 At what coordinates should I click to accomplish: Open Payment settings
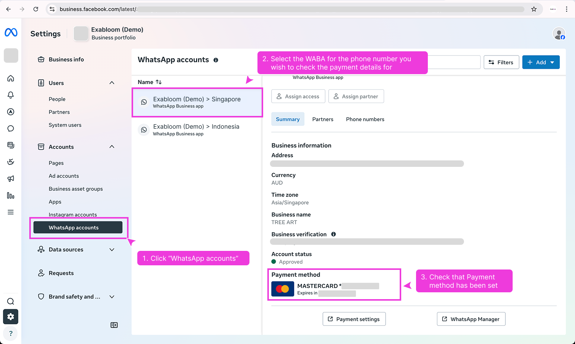[354, 319]
